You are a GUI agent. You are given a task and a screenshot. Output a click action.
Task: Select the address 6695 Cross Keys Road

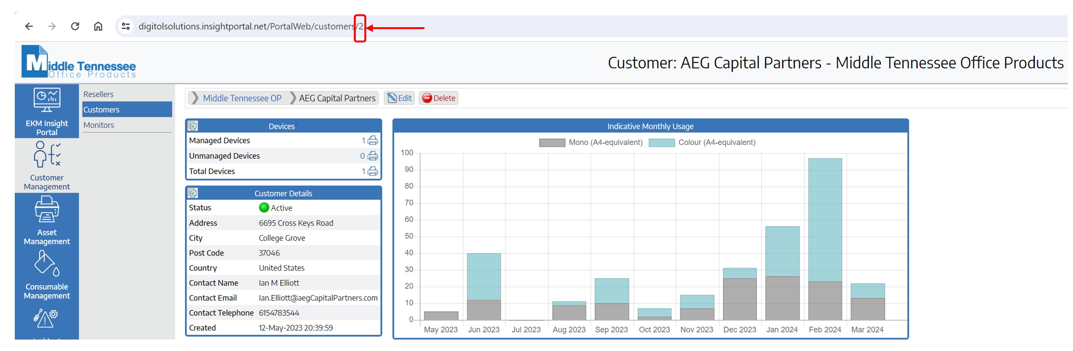(x=296, y=223)
